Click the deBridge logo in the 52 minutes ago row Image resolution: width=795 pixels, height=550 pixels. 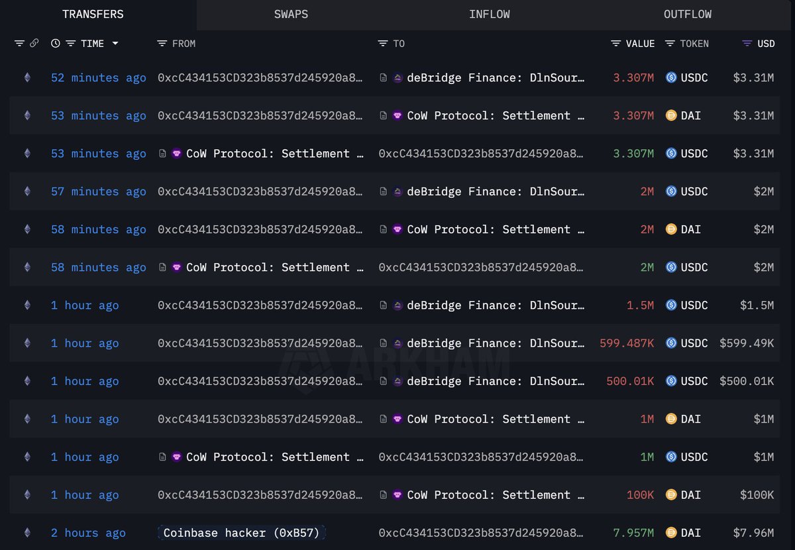click(398, 78)
